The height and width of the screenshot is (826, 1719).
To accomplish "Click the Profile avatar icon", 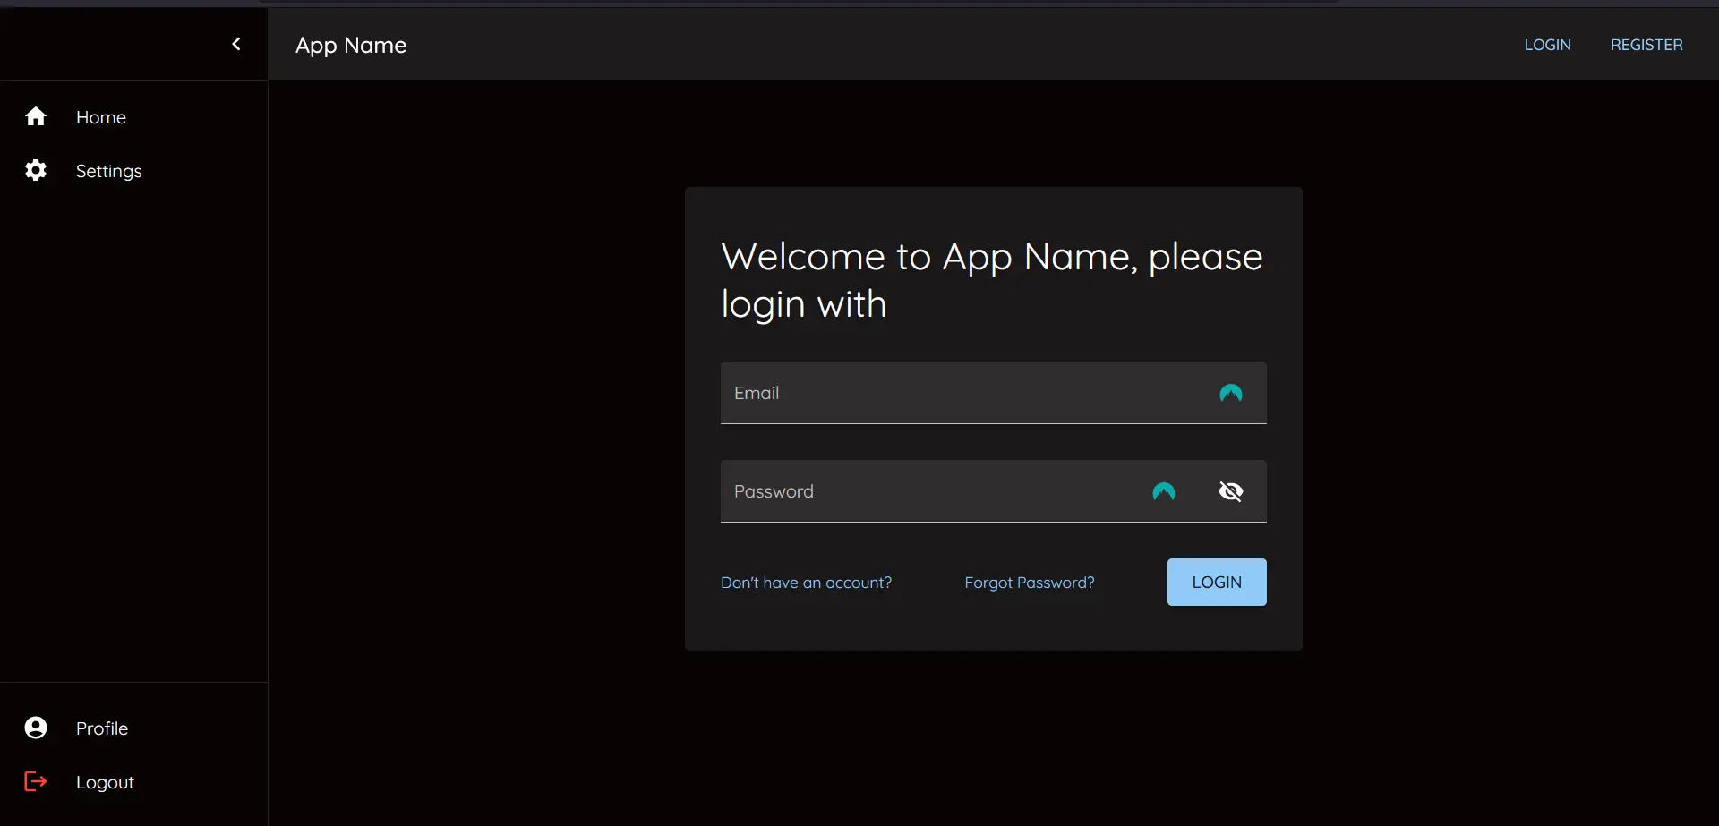I will point(36,728).
